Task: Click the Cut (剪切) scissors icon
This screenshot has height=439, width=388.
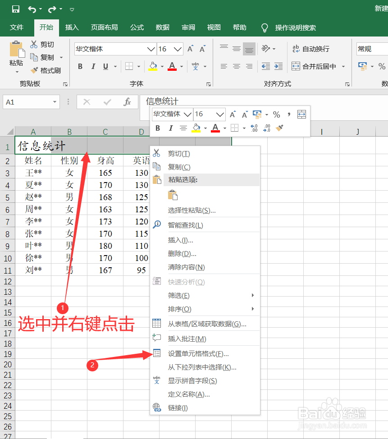Action: 34,44
